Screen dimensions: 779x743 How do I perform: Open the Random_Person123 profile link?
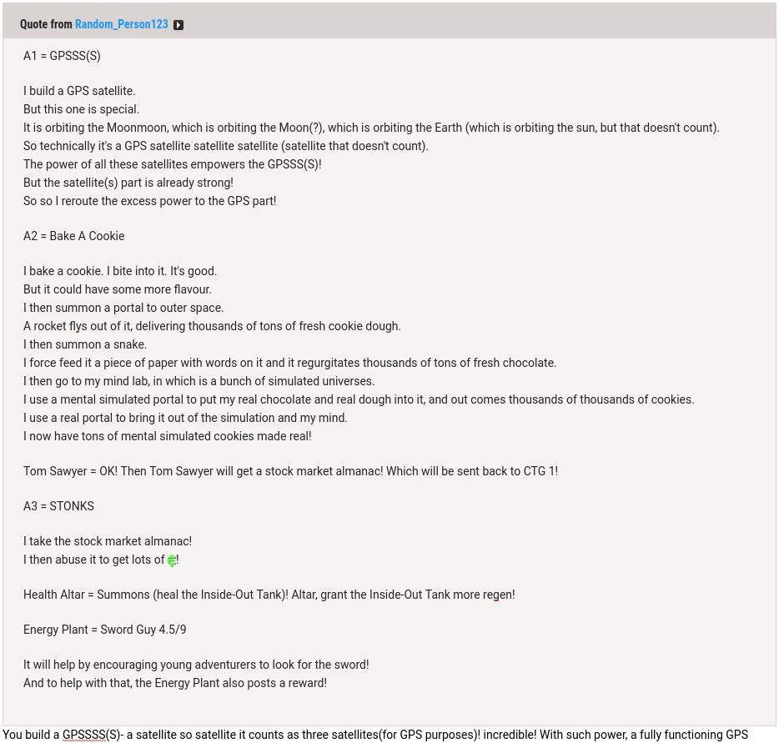[122, 24]
